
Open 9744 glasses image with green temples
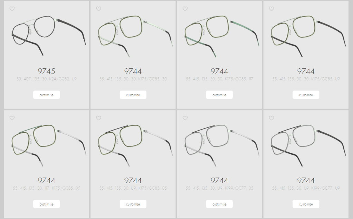222,36
